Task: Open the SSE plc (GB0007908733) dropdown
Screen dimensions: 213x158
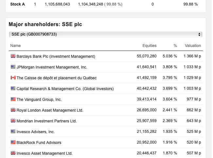Action: (x=106, y=34)
